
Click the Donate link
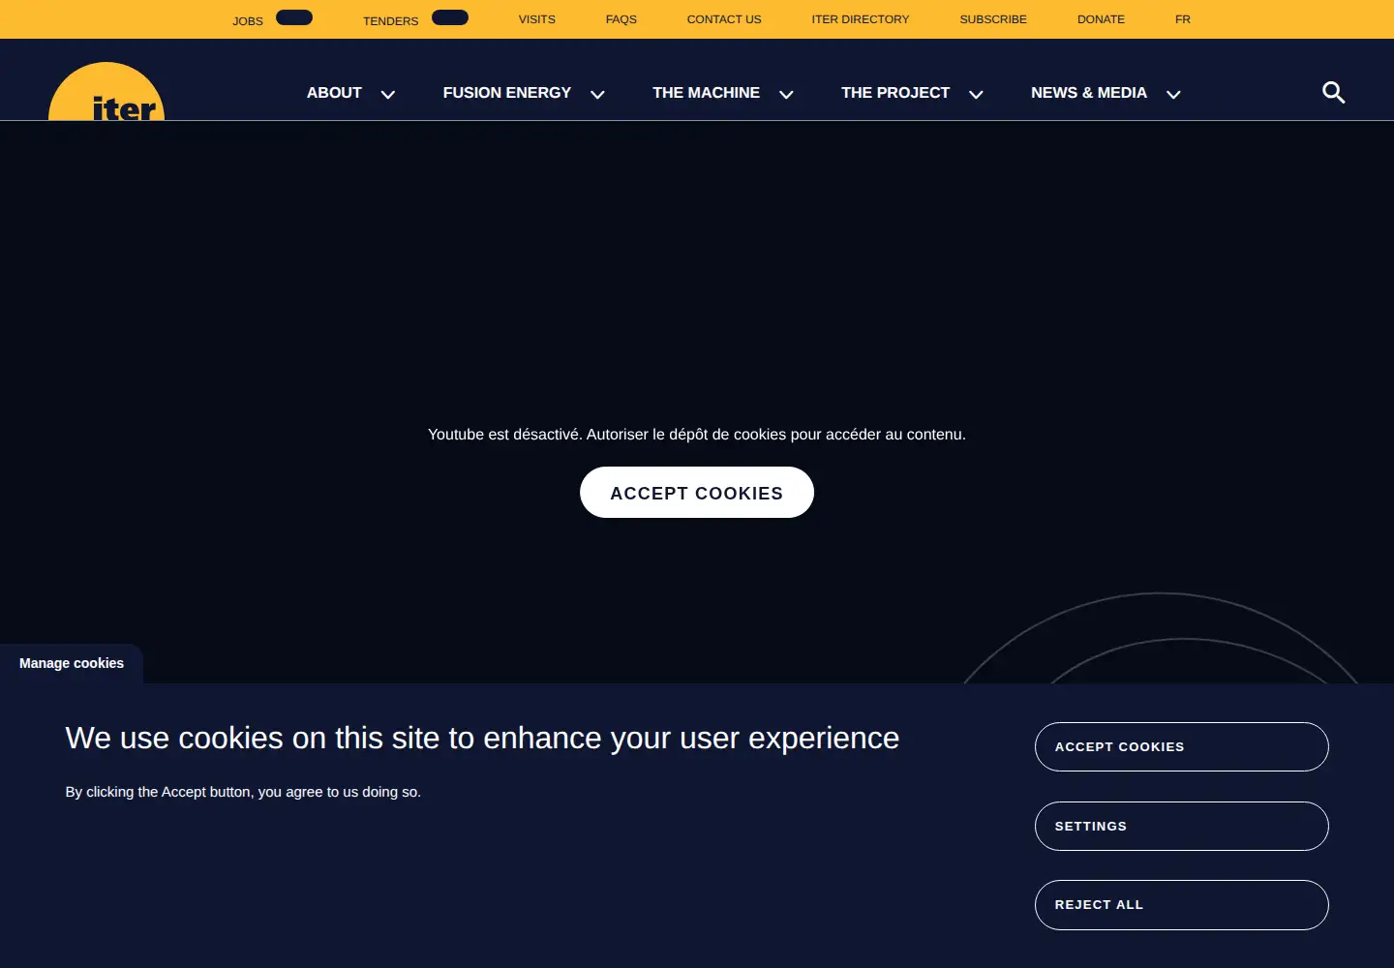[x=1102, y=19]
